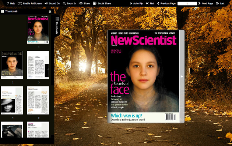Click the envelope share icon
Viewport: 232px width, 146px height.
tap(81, 3)
